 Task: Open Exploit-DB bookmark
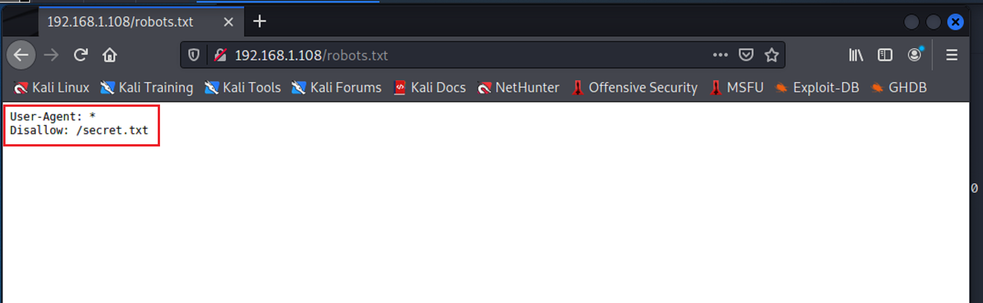(817, 87)
